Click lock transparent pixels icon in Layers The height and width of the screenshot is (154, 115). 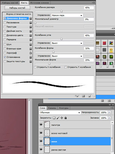[54, 118]
